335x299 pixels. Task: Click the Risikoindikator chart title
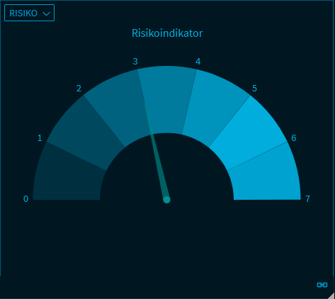tap(167, 33)
